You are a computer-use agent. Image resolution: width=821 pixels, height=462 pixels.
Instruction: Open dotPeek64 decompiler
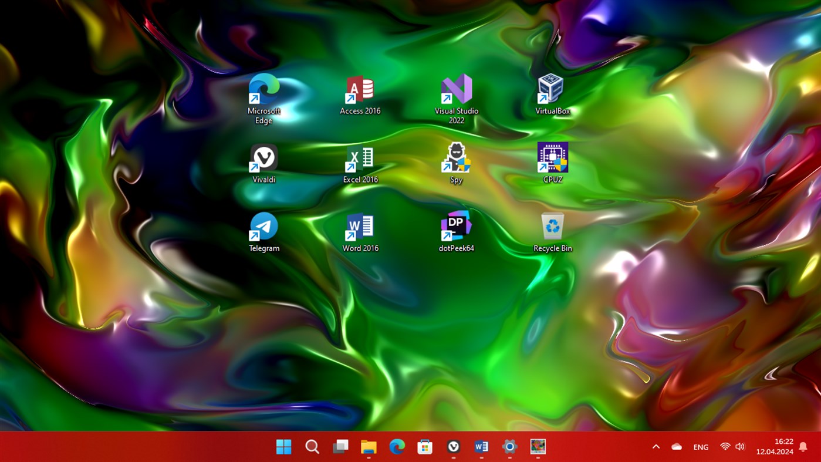[x=456, y=225]
